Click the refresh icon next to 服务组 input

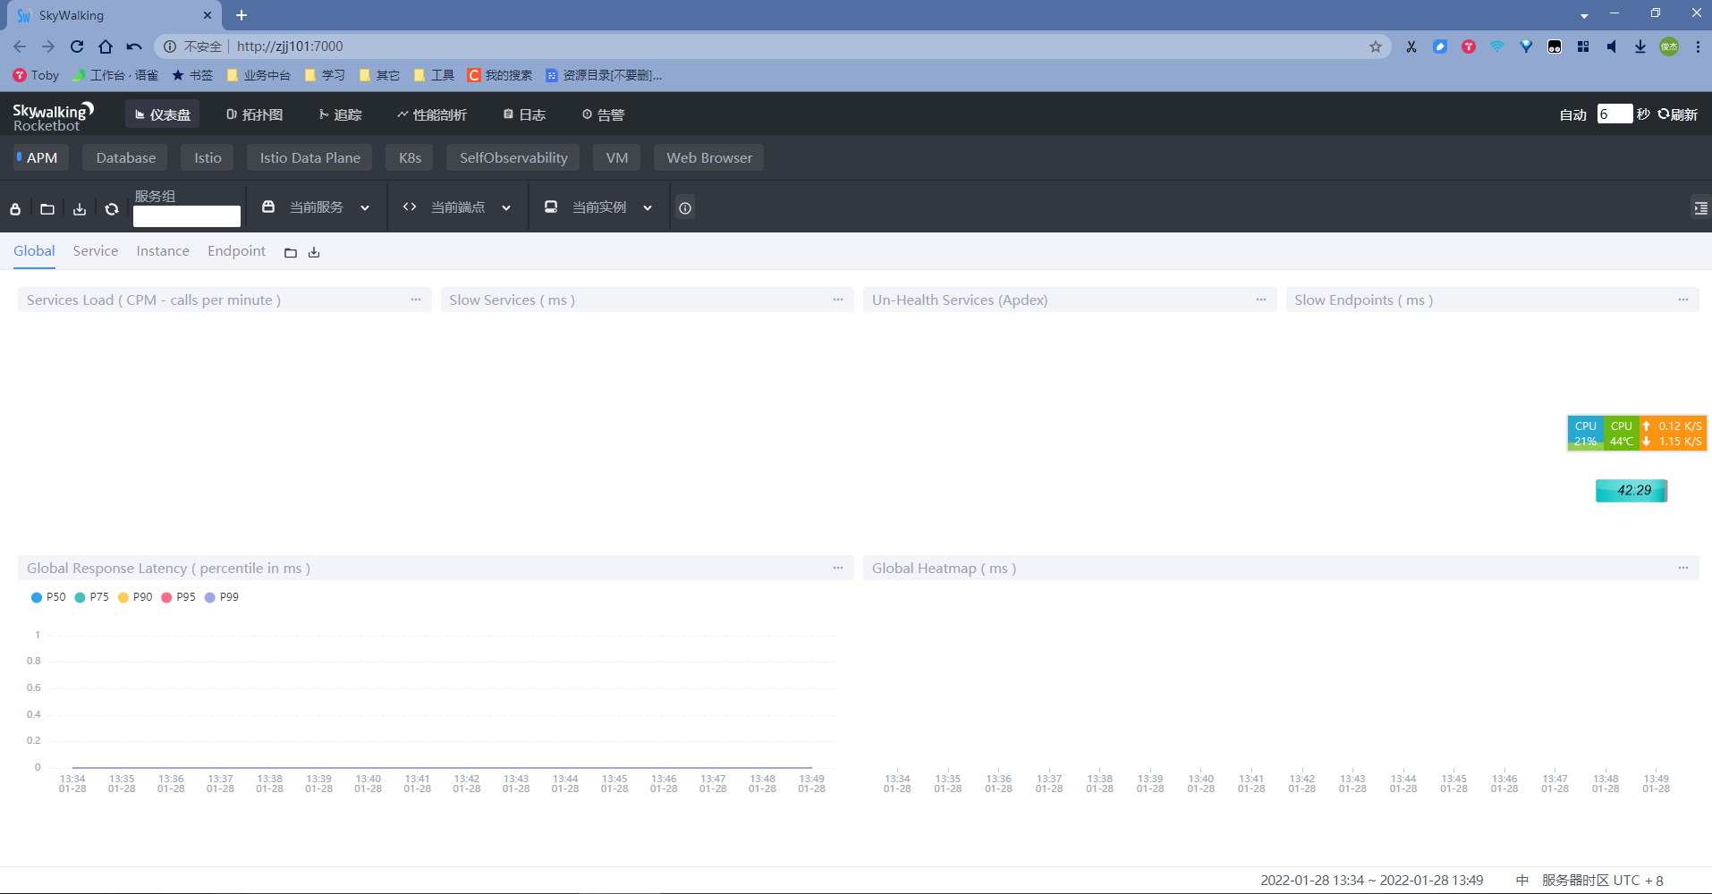(110, 208)
